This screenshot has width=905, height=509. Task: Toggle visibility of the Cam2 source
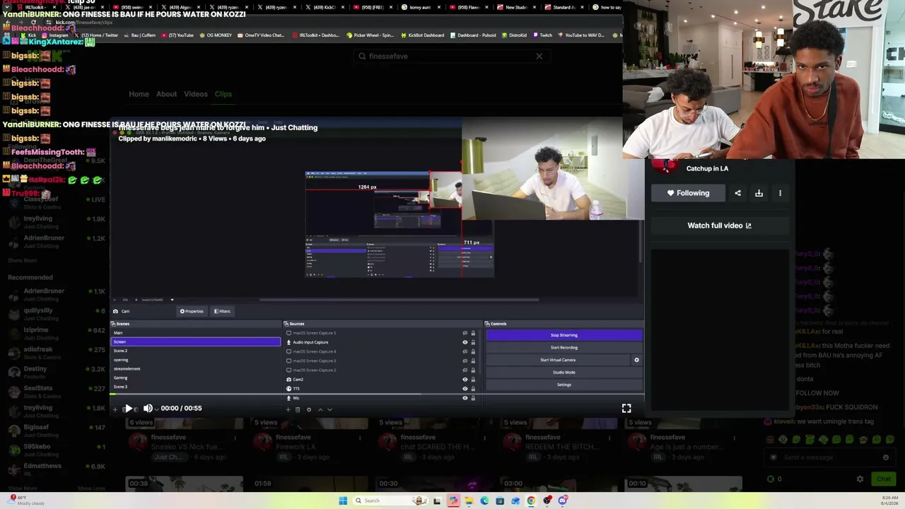pyautogui.click(x=465, y=379)
